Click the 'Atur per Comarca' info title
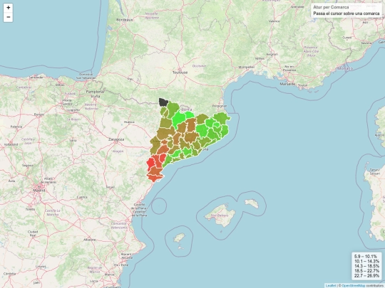The height and width of the screenshot is (288, 385). coord(331,7)
